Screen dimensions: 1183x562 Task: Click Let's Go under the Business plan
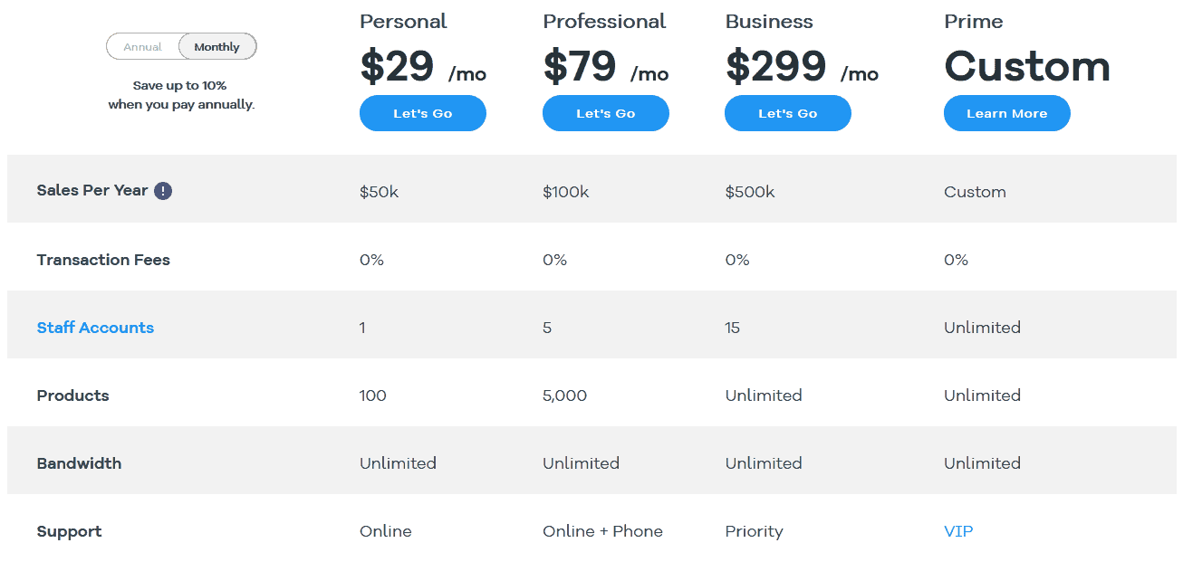(787, 113)
